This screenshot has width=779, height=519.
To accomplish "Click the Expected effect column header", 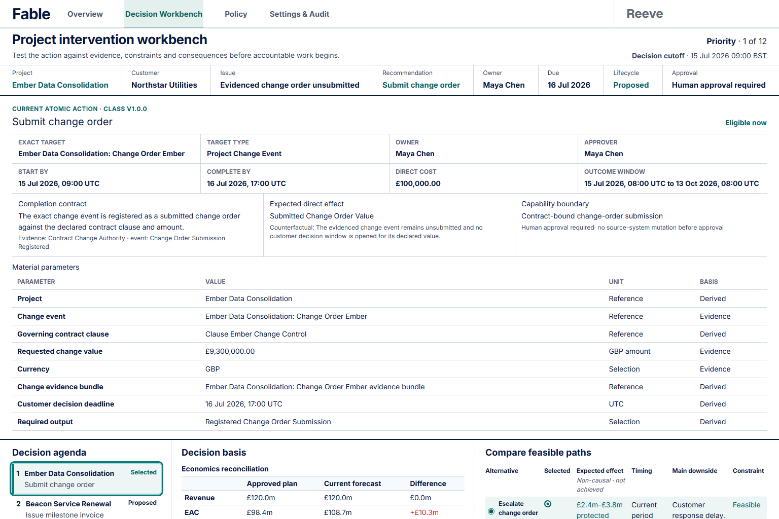I will click(x=599, y=471).
